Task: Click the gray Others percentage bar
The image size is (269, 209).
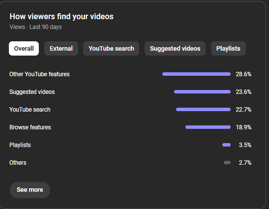Action: coord(227,162)
